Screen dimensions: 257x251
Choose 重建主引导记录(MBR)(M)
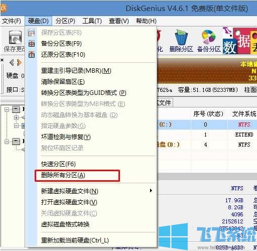click(76, 71)
